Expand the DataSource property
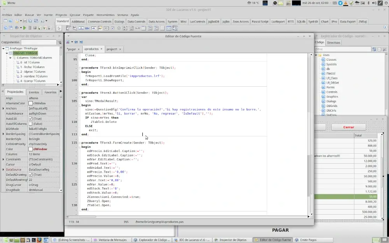The image size is (389, 243). 3,170
